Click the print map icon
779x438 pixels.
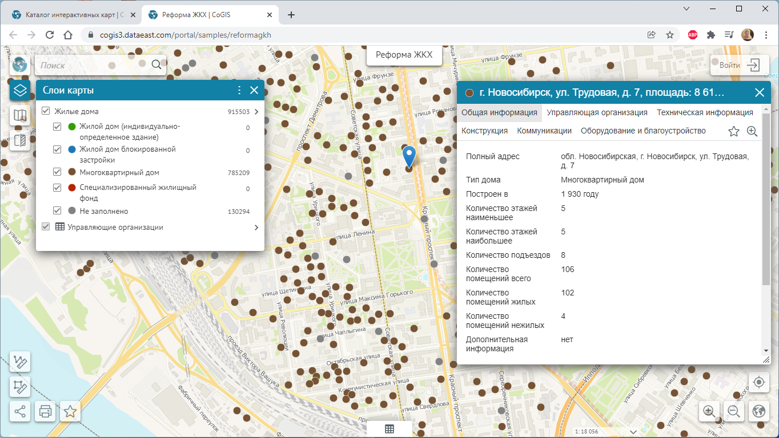pyautogui.click(x=45, y=411)
